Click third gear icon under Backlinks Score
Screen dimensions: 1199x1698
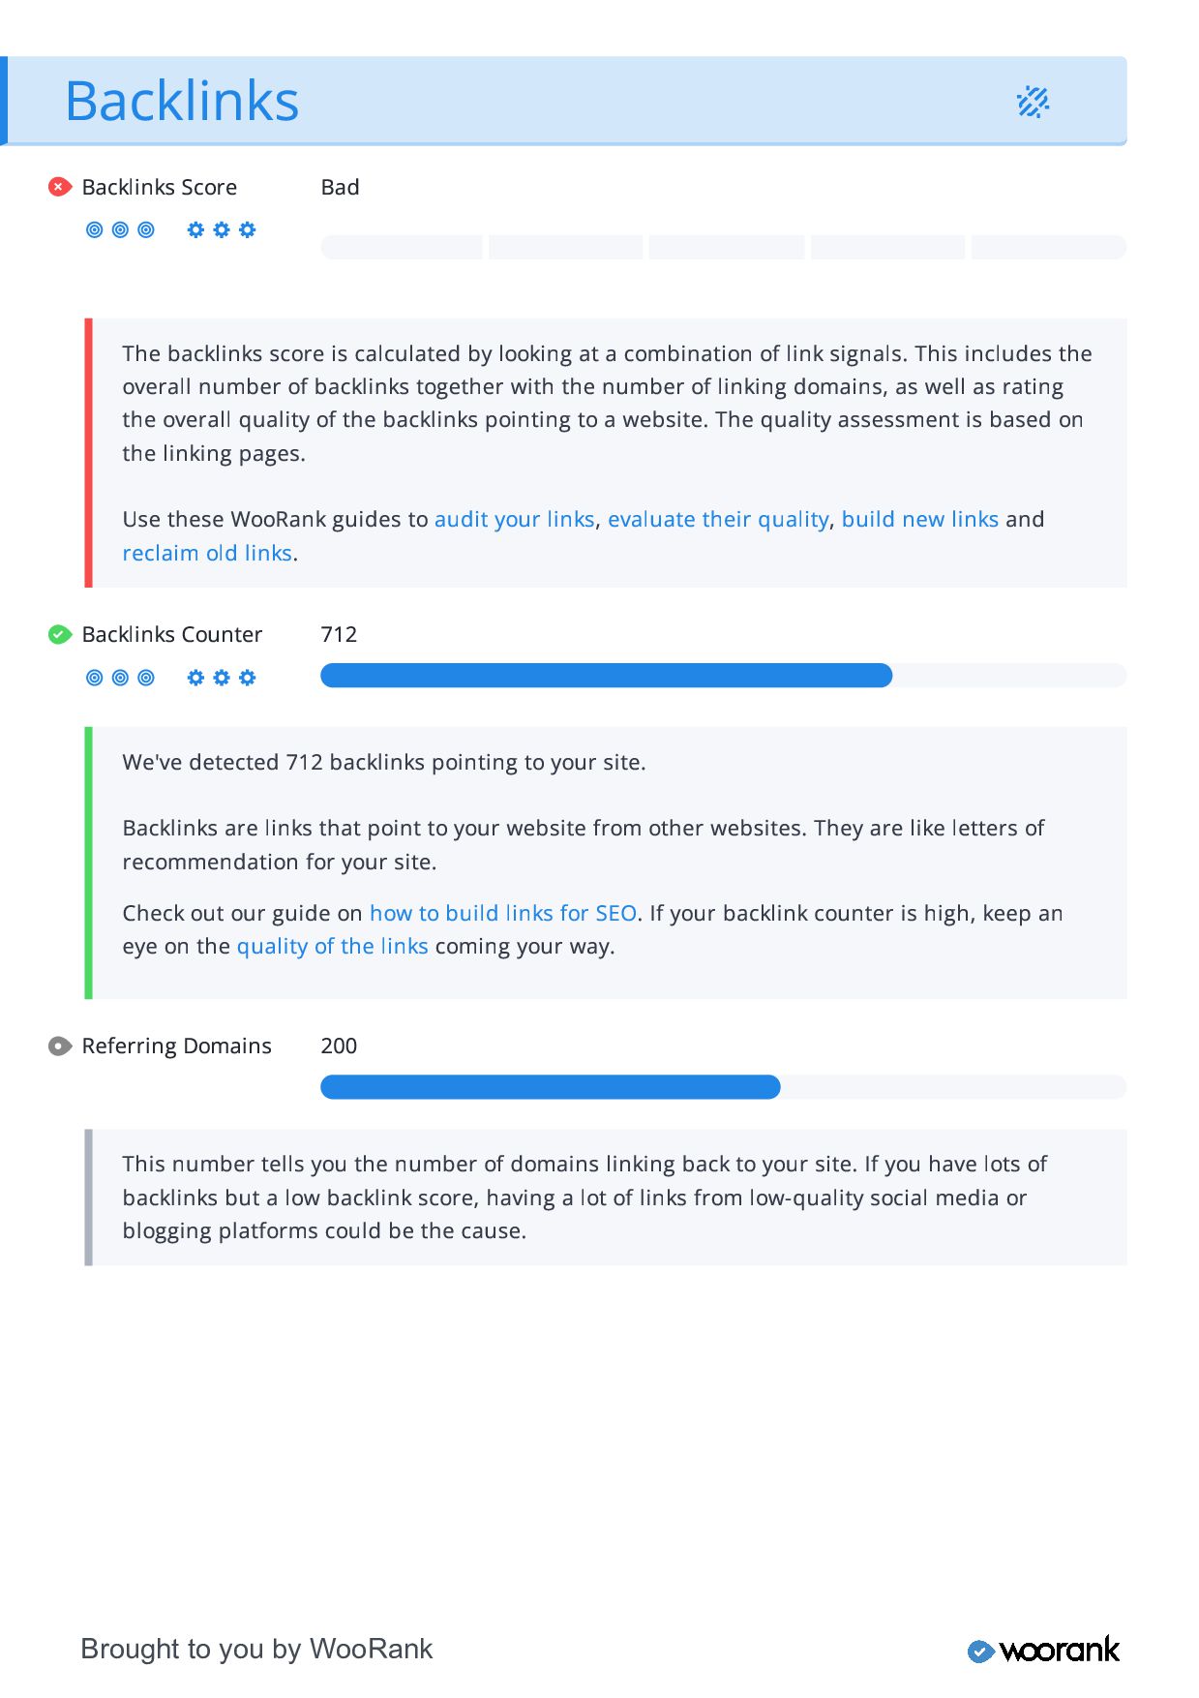pos(248,229)
